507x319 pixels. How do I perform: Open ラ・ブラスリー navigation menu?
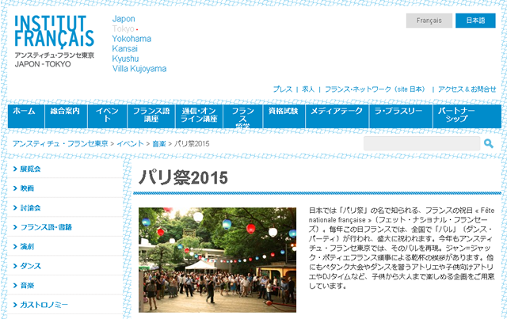[x=401, y=116]
